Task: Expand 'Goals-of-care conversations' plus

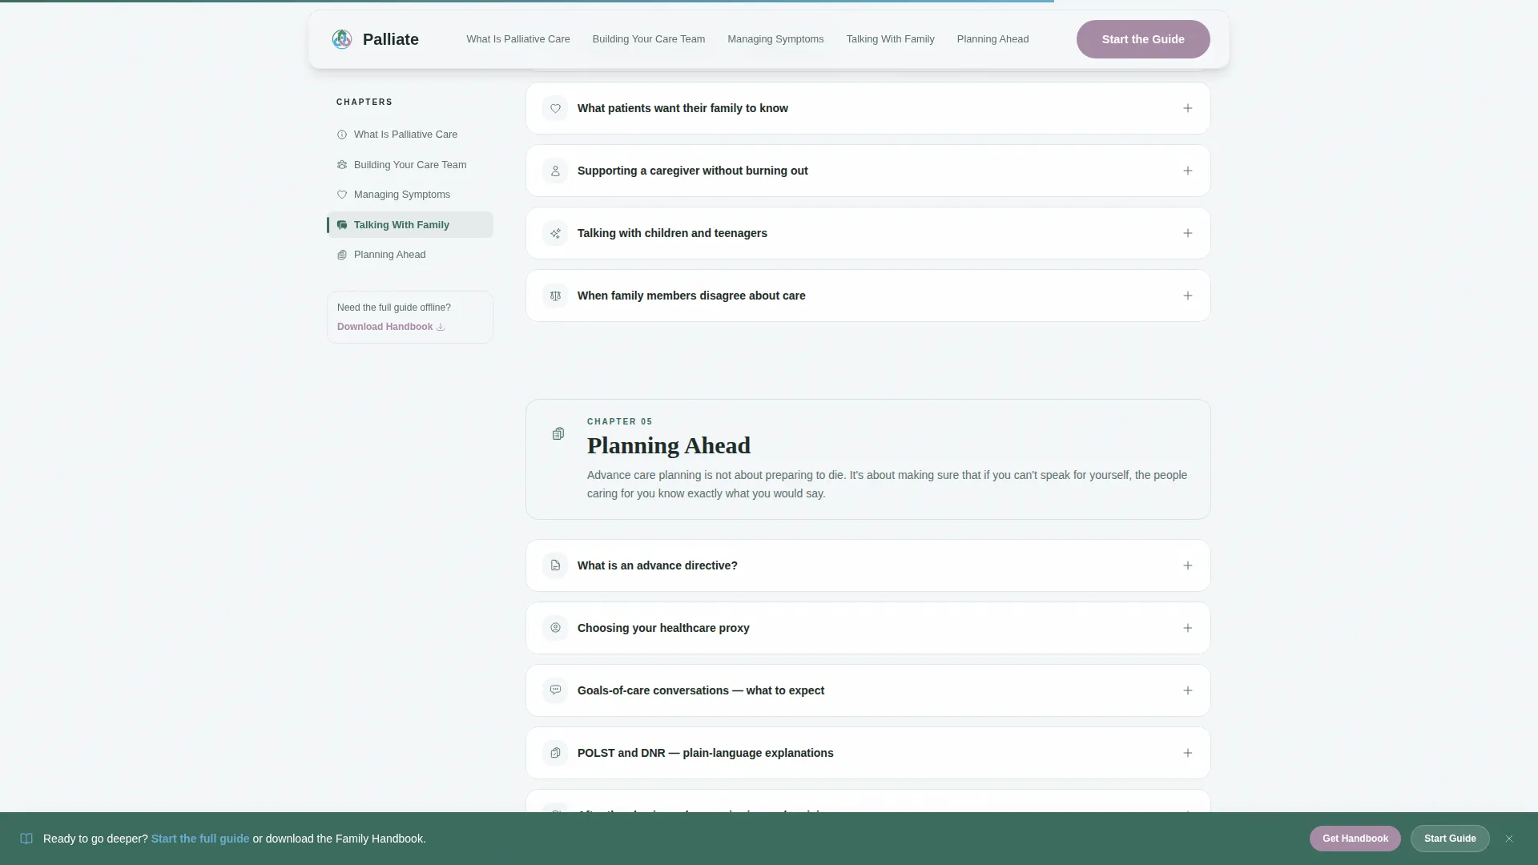Action: tap(1188, 690)
